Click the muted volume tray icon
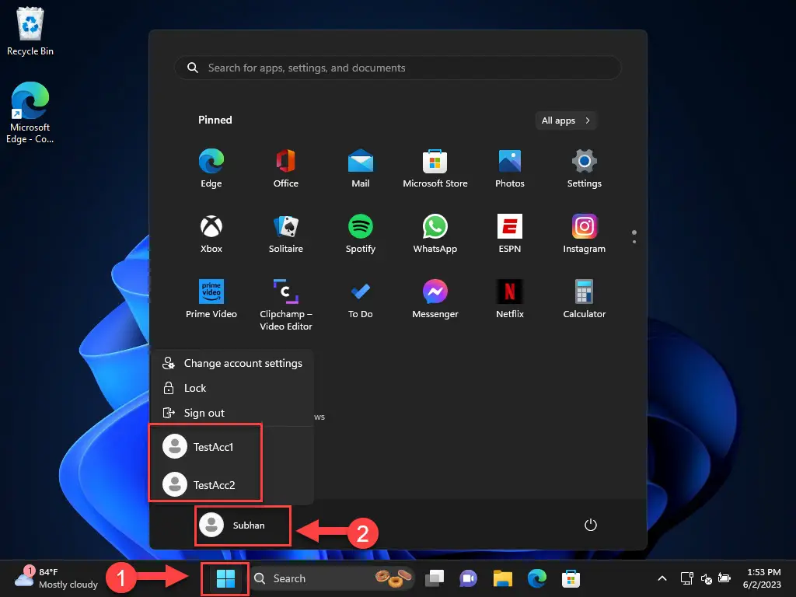The image size is (796, 597). click(x=706, y=578)
